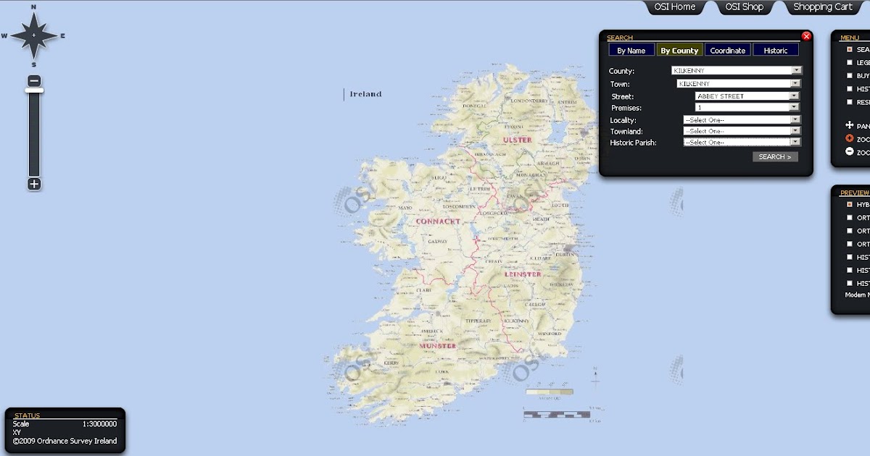Click CONNACHT province label on map
Viewport: 870px width, 456px height.
coord(438,221)
